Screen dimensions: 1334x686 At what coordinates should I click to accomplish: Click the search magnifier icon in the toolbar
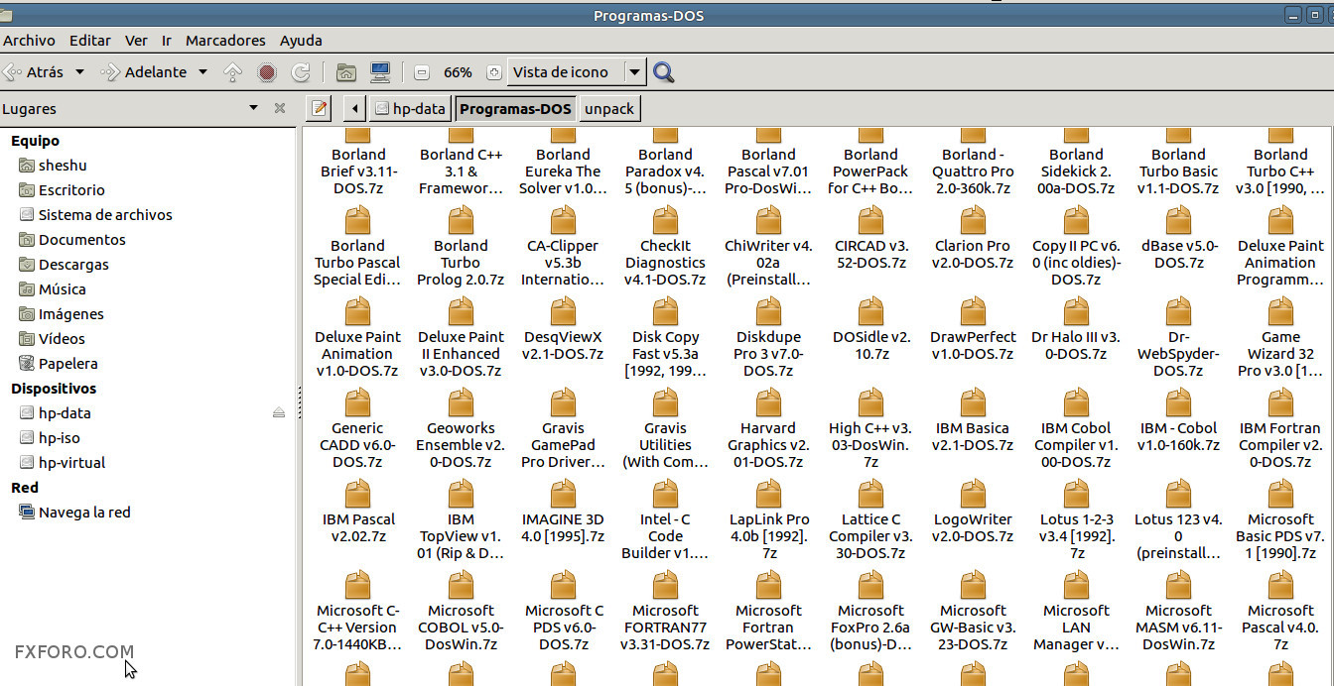click(x=663, y=71)
